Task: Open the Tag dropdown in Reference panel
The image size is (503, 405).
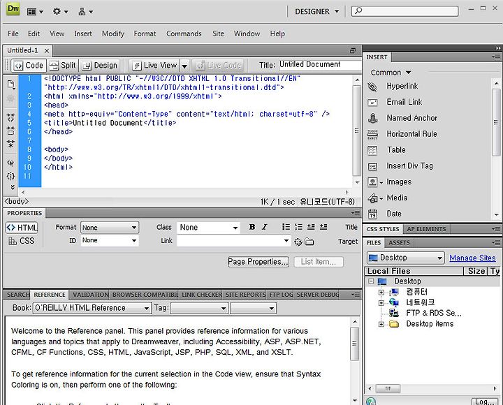Action: tap(199, 309)
